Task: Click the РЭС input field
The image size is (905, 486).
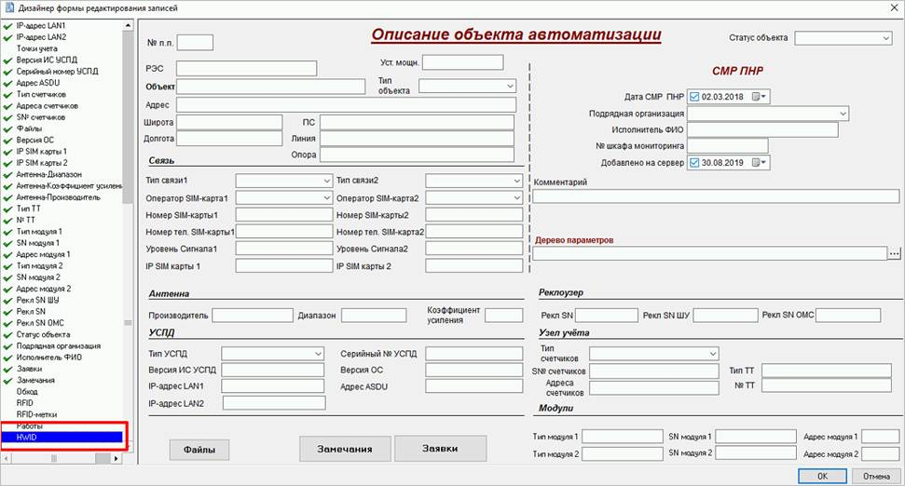Action: pos(246,69)
